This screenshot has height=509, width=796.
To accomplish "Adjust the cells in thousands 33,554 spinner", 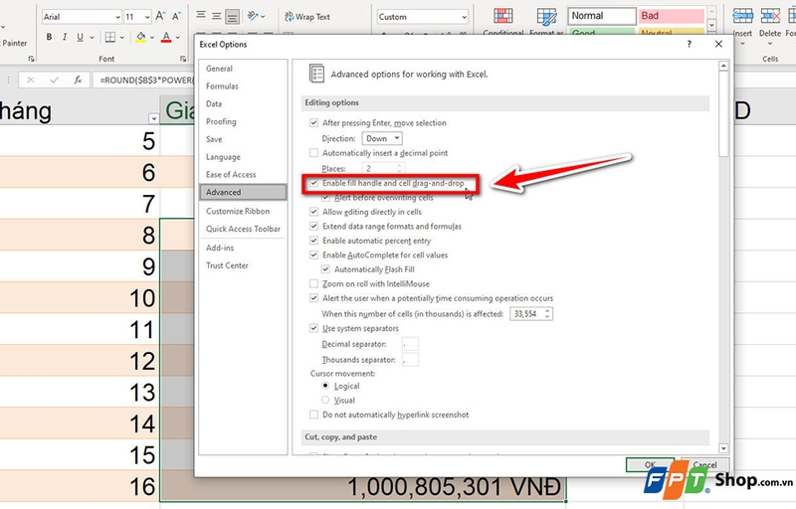I will pyautogui.click(x=547, y=314).
